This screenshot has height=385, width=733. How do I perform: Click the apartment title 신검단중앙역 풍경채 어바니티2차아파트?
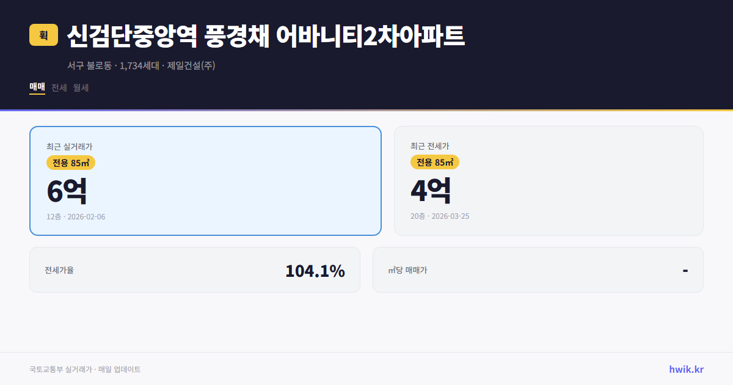[x=266, y=35]
